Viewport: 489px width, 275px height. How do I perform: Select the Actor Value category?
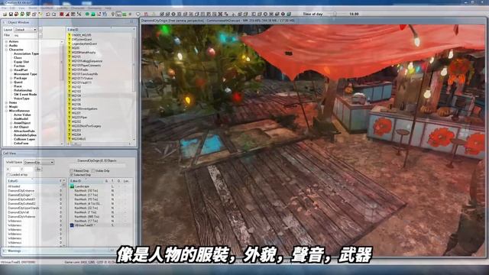22,115
